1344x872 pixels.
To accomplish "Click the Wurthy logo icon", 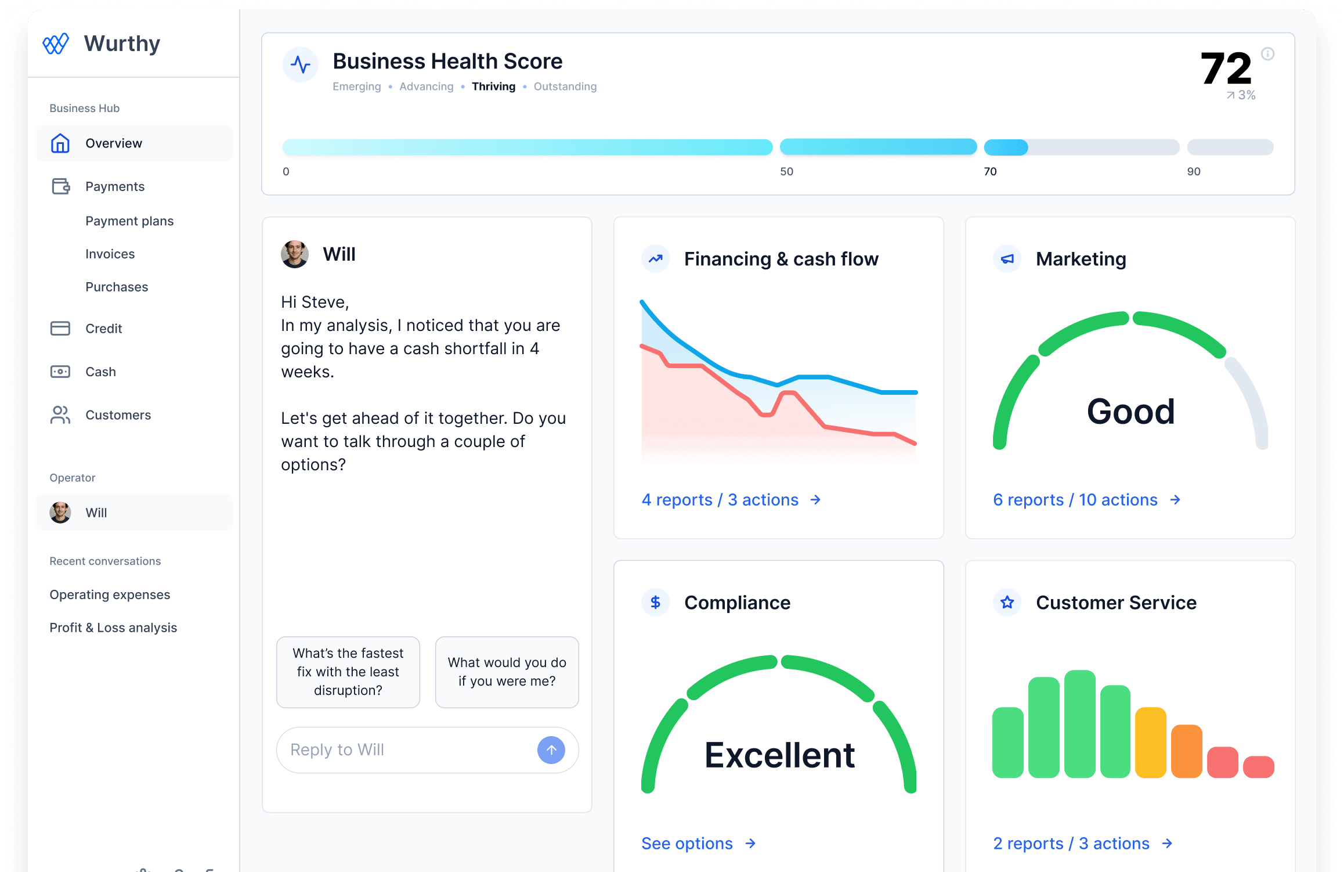I will [x=56, y=44].
